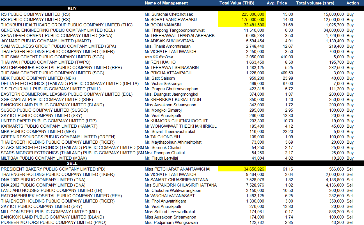Click Mr. Suvait Theeravachirakul cell
Viewport: 364px width, 225px height.
tap(170, 132)
